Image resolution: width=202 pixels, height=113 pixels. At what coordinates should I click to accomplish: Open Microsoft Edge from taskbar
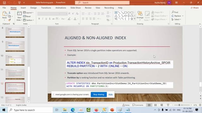click(x=73, y=110)
